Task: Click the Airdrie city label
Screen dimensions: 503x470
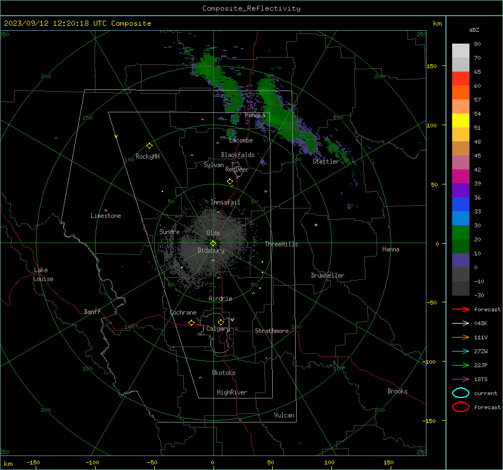Action: 220,298
